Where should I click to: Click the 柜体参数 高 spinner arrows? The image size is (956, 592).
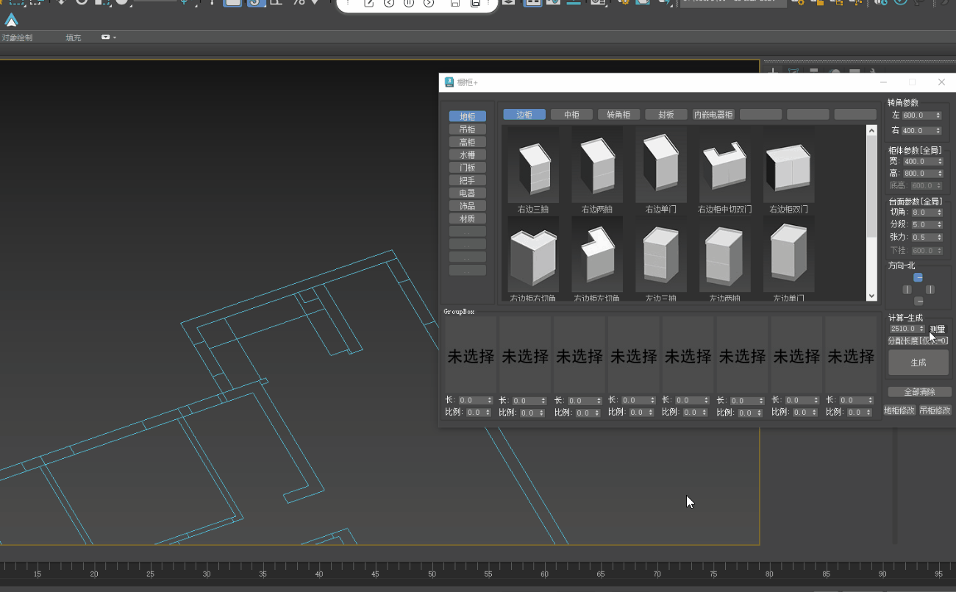[940, 174]
